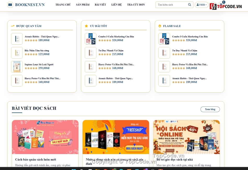Click the star icon beside Ưu Đãi Tốt

(86, 26)
